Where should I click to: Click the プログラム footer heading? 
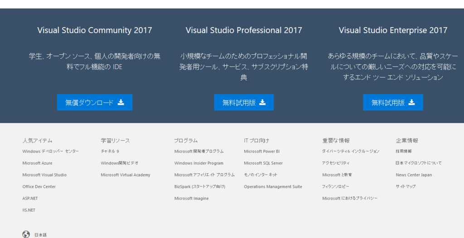[186, 141]
